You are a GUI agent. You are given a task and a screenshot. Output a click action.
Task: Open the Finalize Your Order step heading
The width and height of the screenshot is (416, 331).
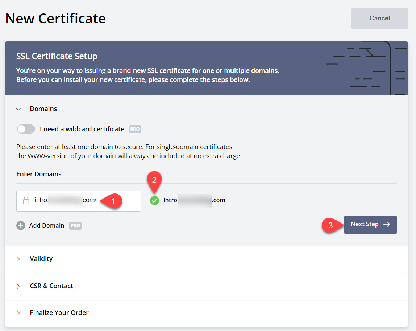(x=59, y=313)
